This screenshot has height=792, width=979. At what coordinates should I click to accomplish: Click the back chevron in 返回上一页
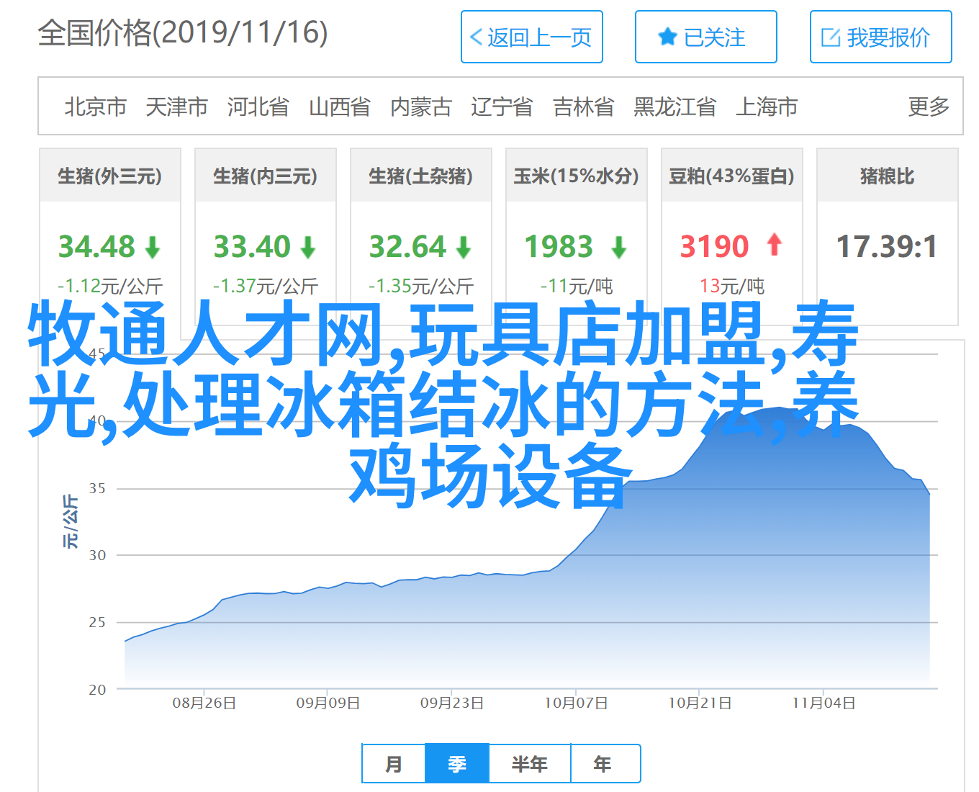point(476,37)
